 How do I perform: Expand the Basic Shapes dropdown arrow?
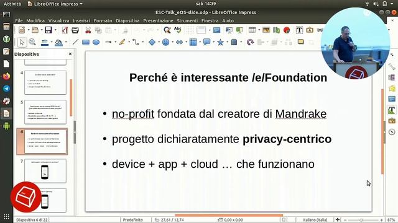click(x=159, y=42)
